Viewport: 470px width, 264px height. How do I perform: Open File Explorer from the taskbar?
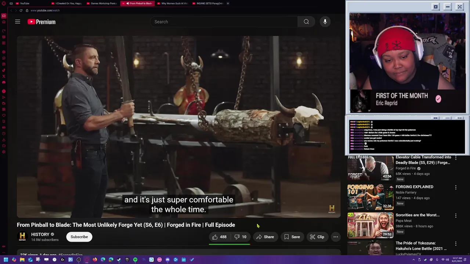(x=22, y=260)
